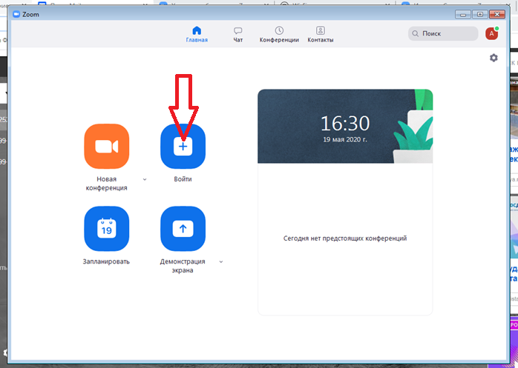Select the Запланировать label

pos(106,261)
